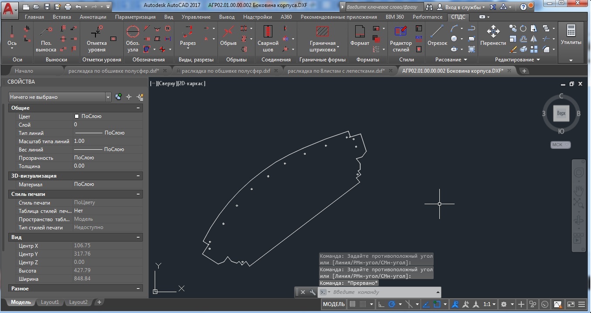
Task: Click customization menu at status bar end
Action: click(582, 304)
